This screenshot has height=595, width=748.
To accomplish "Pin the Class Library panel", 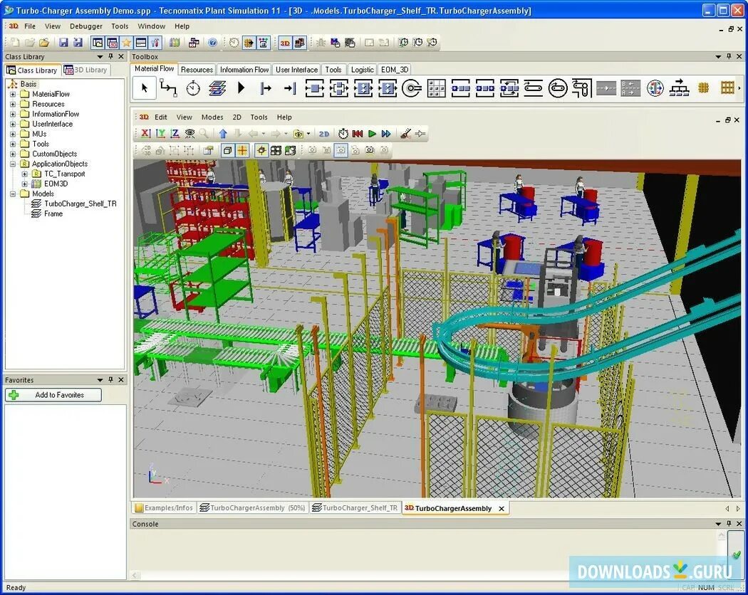I will point(110,57).
